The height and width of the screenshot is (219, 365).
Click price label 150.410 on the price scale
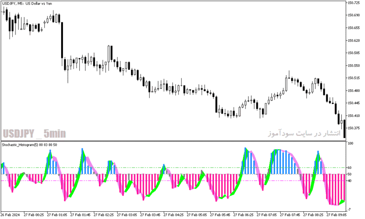coord(354,116)
